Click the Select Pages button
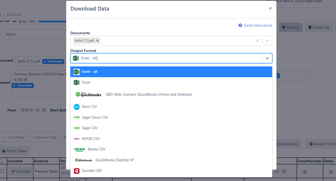This screenshot has width=336, height=181. click(15, 151)
